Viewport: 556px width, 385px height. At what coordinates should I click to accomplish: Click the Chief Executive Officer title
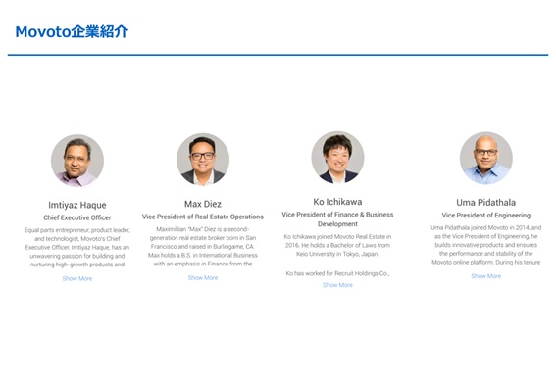(77, 217)
